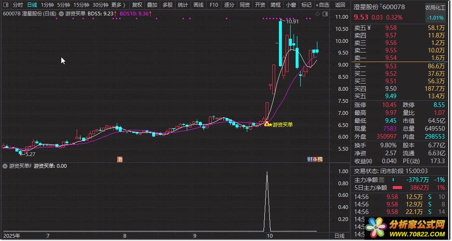Add stock via +自选 button
This screenshot has width=452, height=241.
tap(322, 5)
